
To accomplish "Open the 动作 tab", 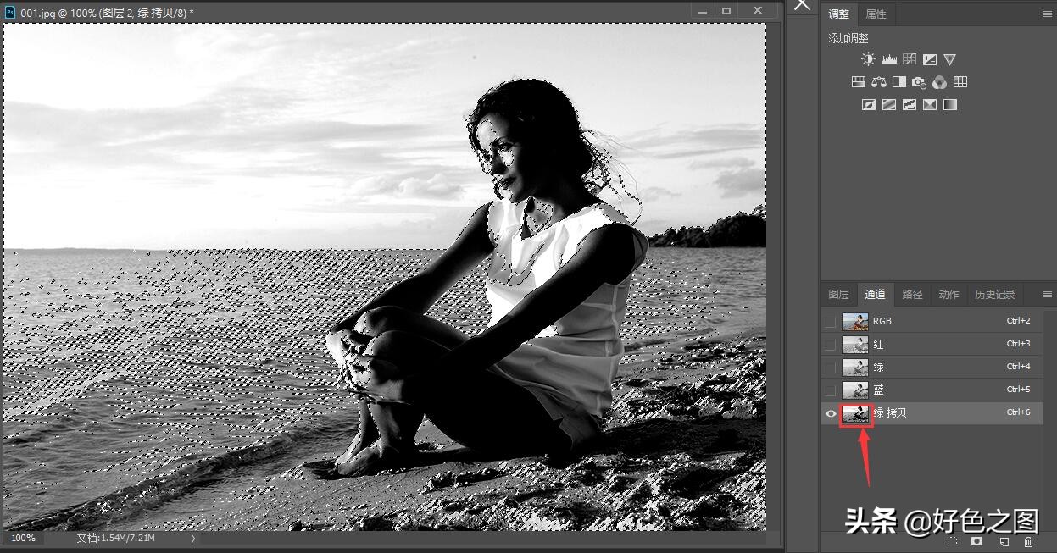I will 949,295.
